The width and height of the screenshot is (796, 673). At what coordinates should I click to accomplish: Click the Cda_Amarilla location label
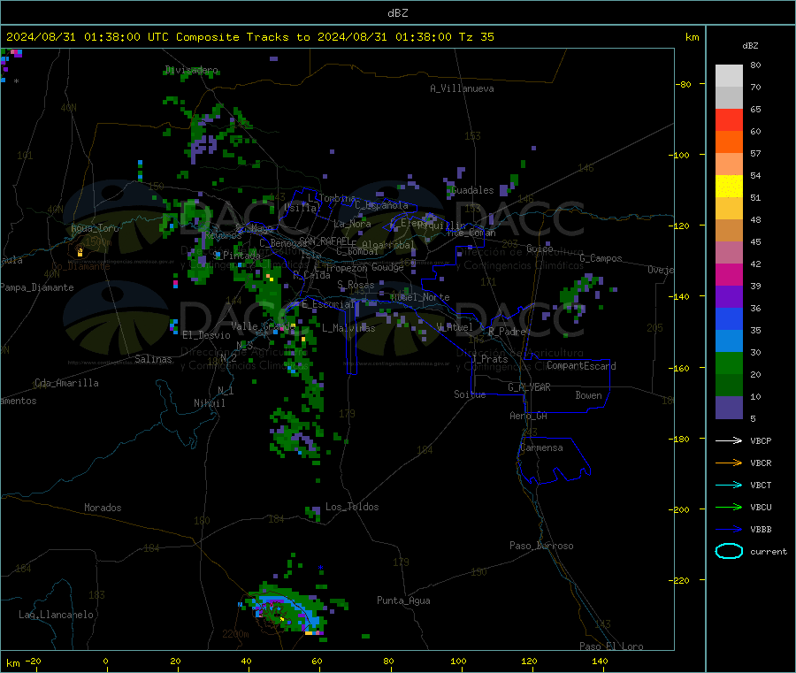(x=66, y=383)
